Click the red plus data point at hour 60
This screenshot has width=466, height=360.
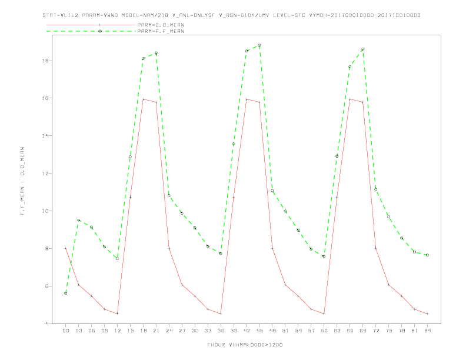tap(324, 314)
